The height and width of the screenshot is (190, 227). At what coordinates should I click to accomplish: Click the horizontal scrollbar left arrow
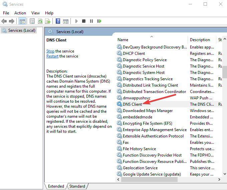118,179
